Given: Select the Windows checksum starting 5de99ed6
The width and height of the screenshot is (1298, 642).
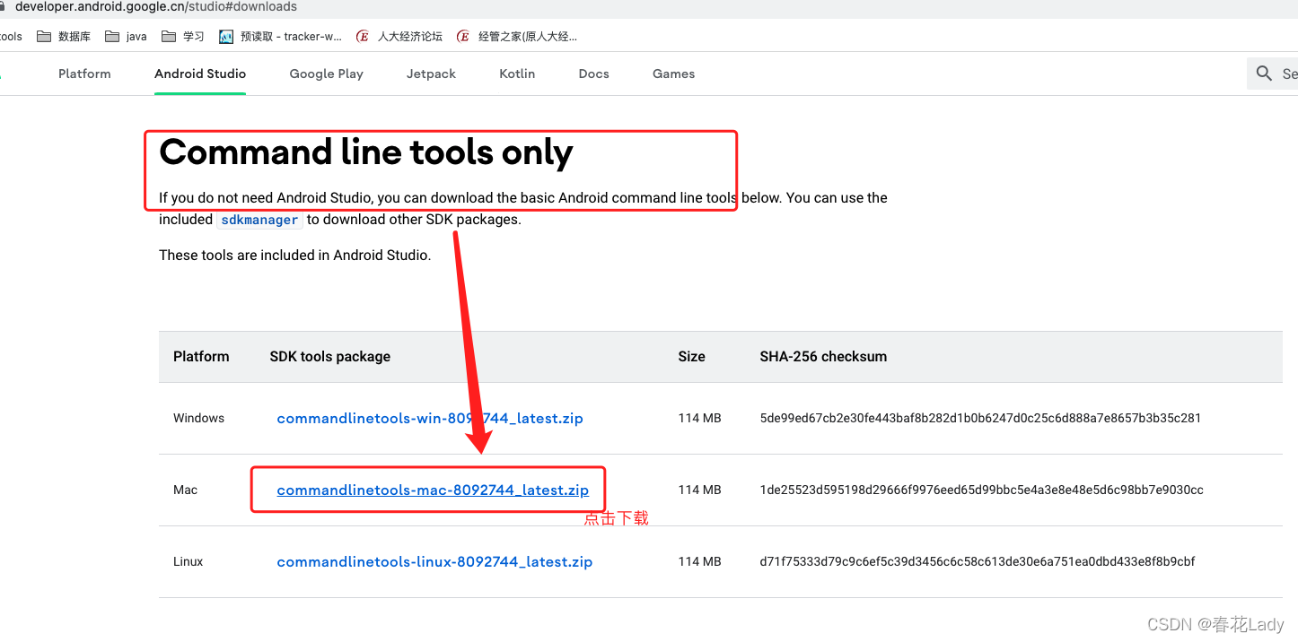Looking at the screenshot, I should tap(980, 418).
